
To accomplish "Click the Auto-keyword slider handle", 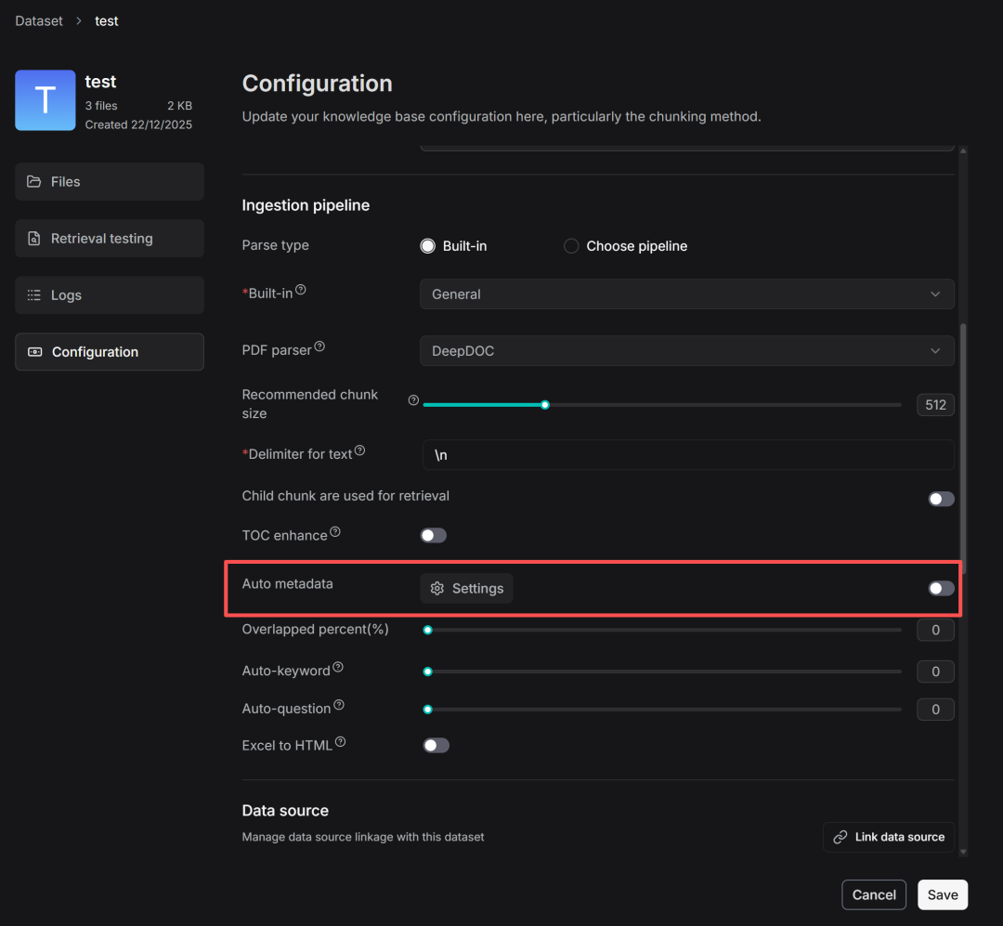I will coord(428,672).
